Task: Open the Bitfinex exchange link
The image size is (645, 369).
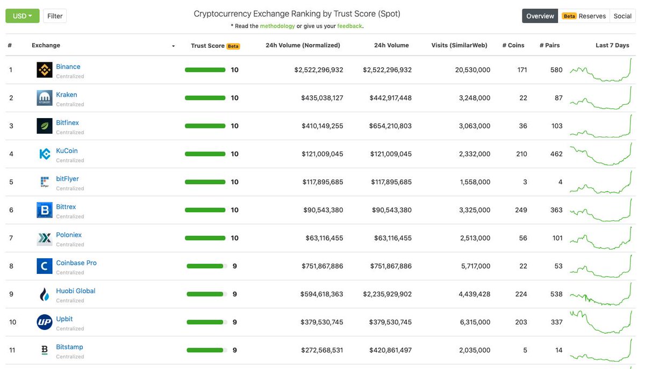Action: tap(68, 122)
